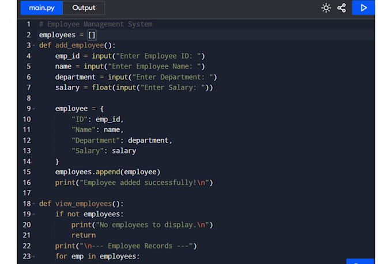Switch to the main.py tab
Image resolution: width=392 pixels, height=264 pixels.
coord(42,7)
